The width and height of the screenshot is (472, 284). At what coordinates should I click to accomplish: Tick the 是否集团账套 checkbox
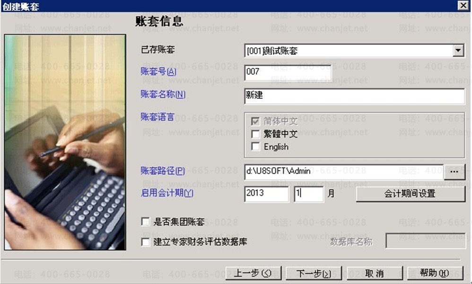pos(145,222)
